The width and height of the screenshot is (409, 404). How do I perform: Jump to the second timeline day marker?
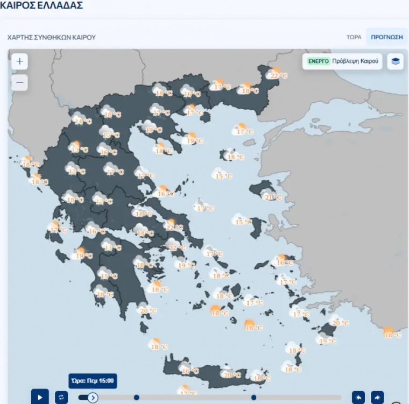click(137, 398)
